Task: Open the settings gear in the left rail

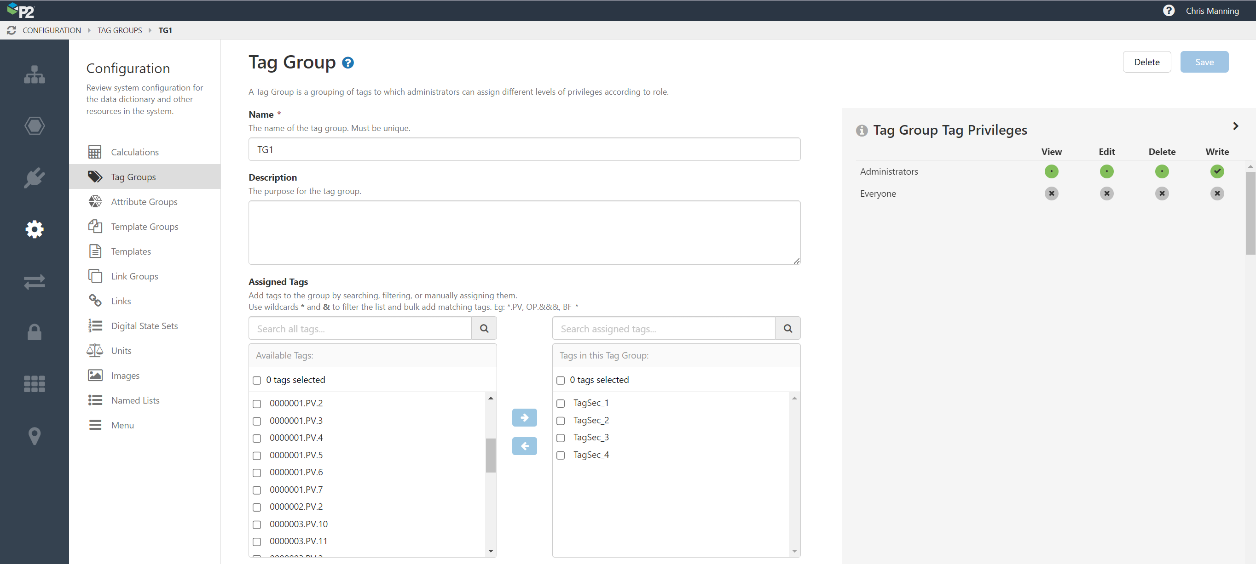Action: (34, 229)
